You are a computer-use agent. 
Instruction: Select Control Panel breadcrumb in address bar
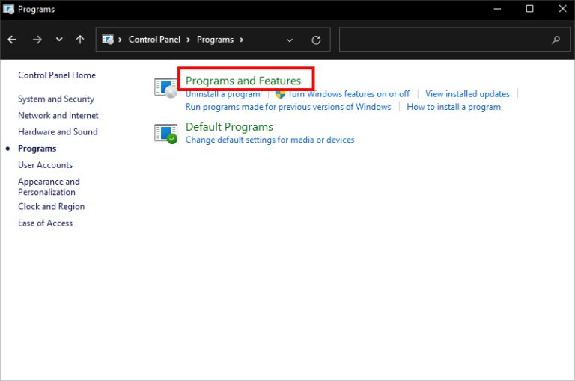tap(153, 40)
